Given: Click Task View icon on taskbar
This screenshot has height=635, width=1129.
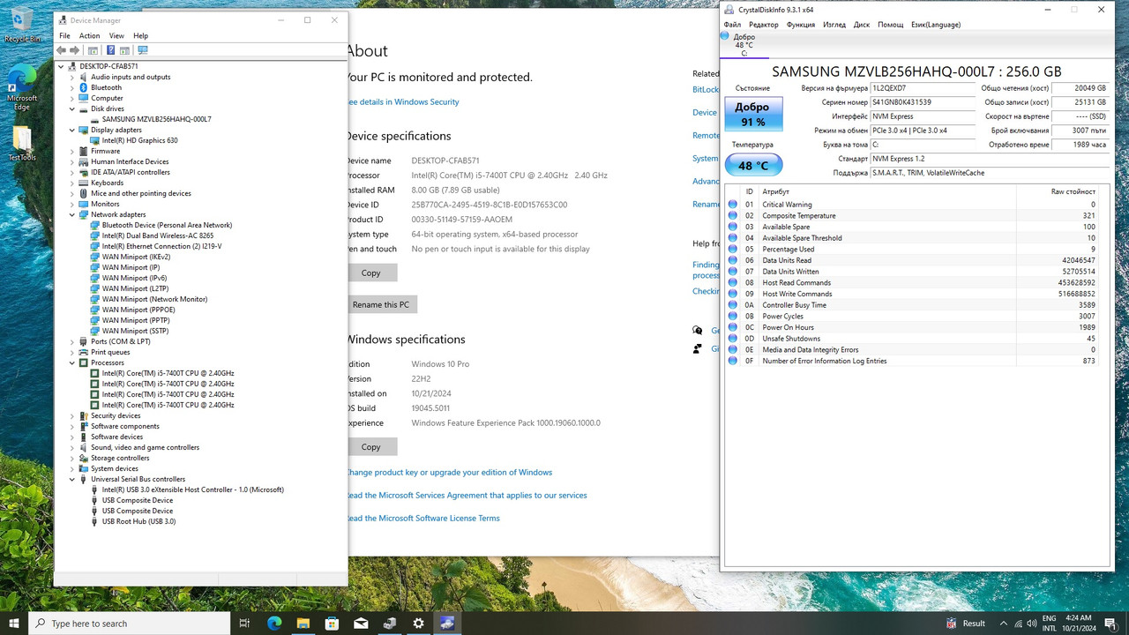Looking at the screenshot, I should pos(244,623).
